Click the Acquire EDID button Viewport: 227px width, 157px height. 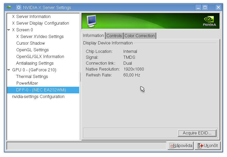[197, 133]
